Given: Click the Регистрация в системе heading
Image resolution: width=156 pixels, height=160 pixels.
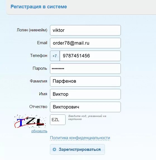Looking at the screenshot, I should tap(39, 7).
